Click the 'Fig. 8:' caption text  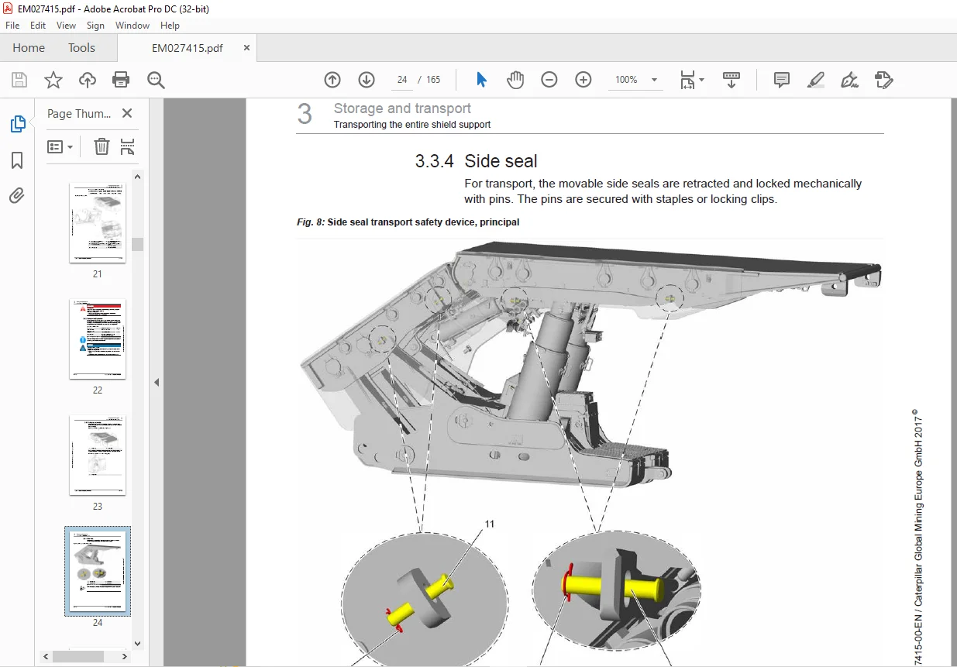point(311,222)
